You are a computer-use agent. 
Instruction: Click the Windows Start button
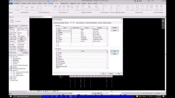(x=11, y=96)
